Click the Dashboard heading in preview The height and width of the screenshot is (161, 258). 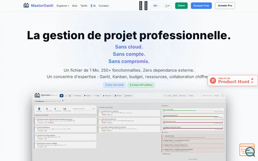coord(40,101)
